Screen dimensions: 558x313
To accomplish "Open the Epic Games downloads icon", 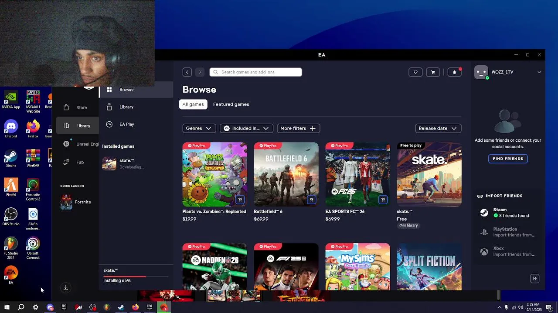I will (66, 288).
